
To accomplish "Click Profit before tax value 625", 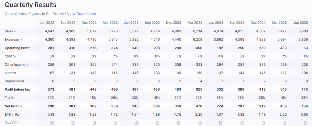I will pyautogui.click(x=199, y=89).
